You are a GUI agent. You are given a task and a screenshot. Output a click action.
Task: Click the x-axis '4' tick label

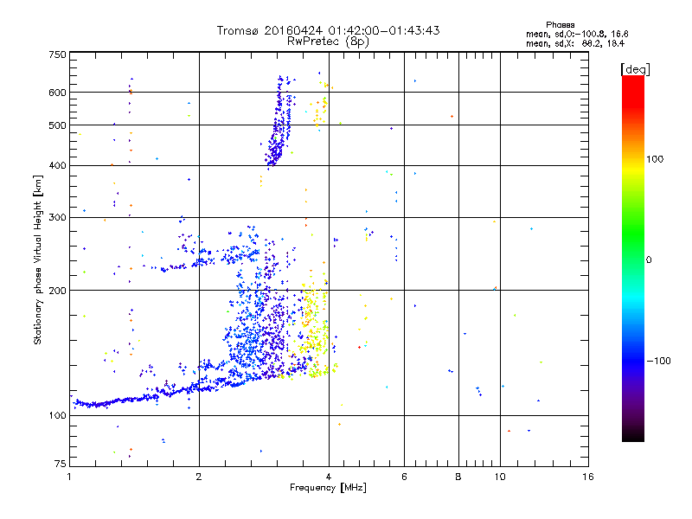[329, 477]
